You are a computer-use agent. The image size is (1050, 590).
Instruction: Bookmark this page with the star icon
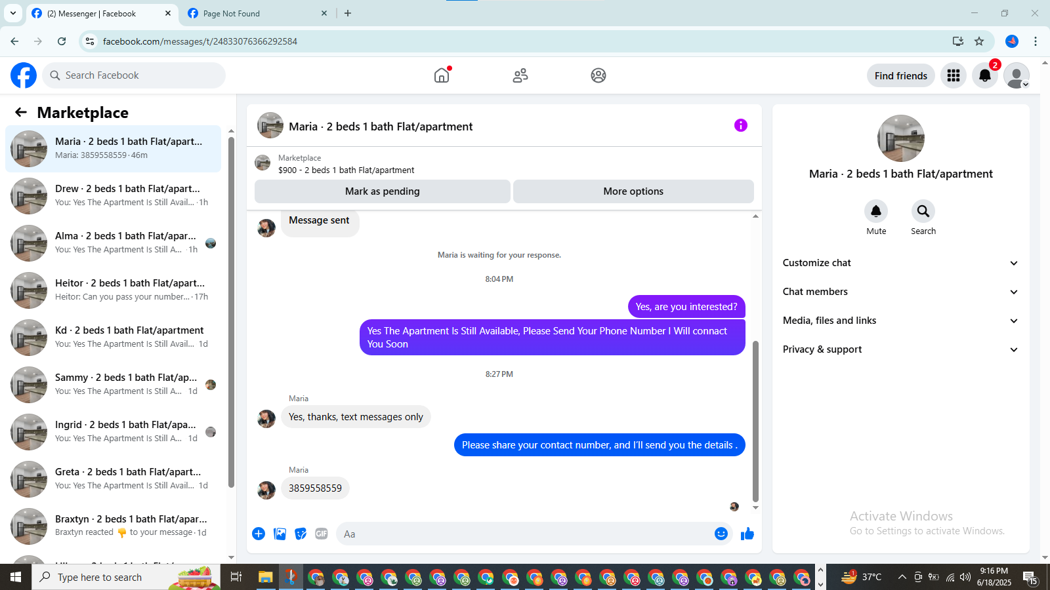pos(979,41)
